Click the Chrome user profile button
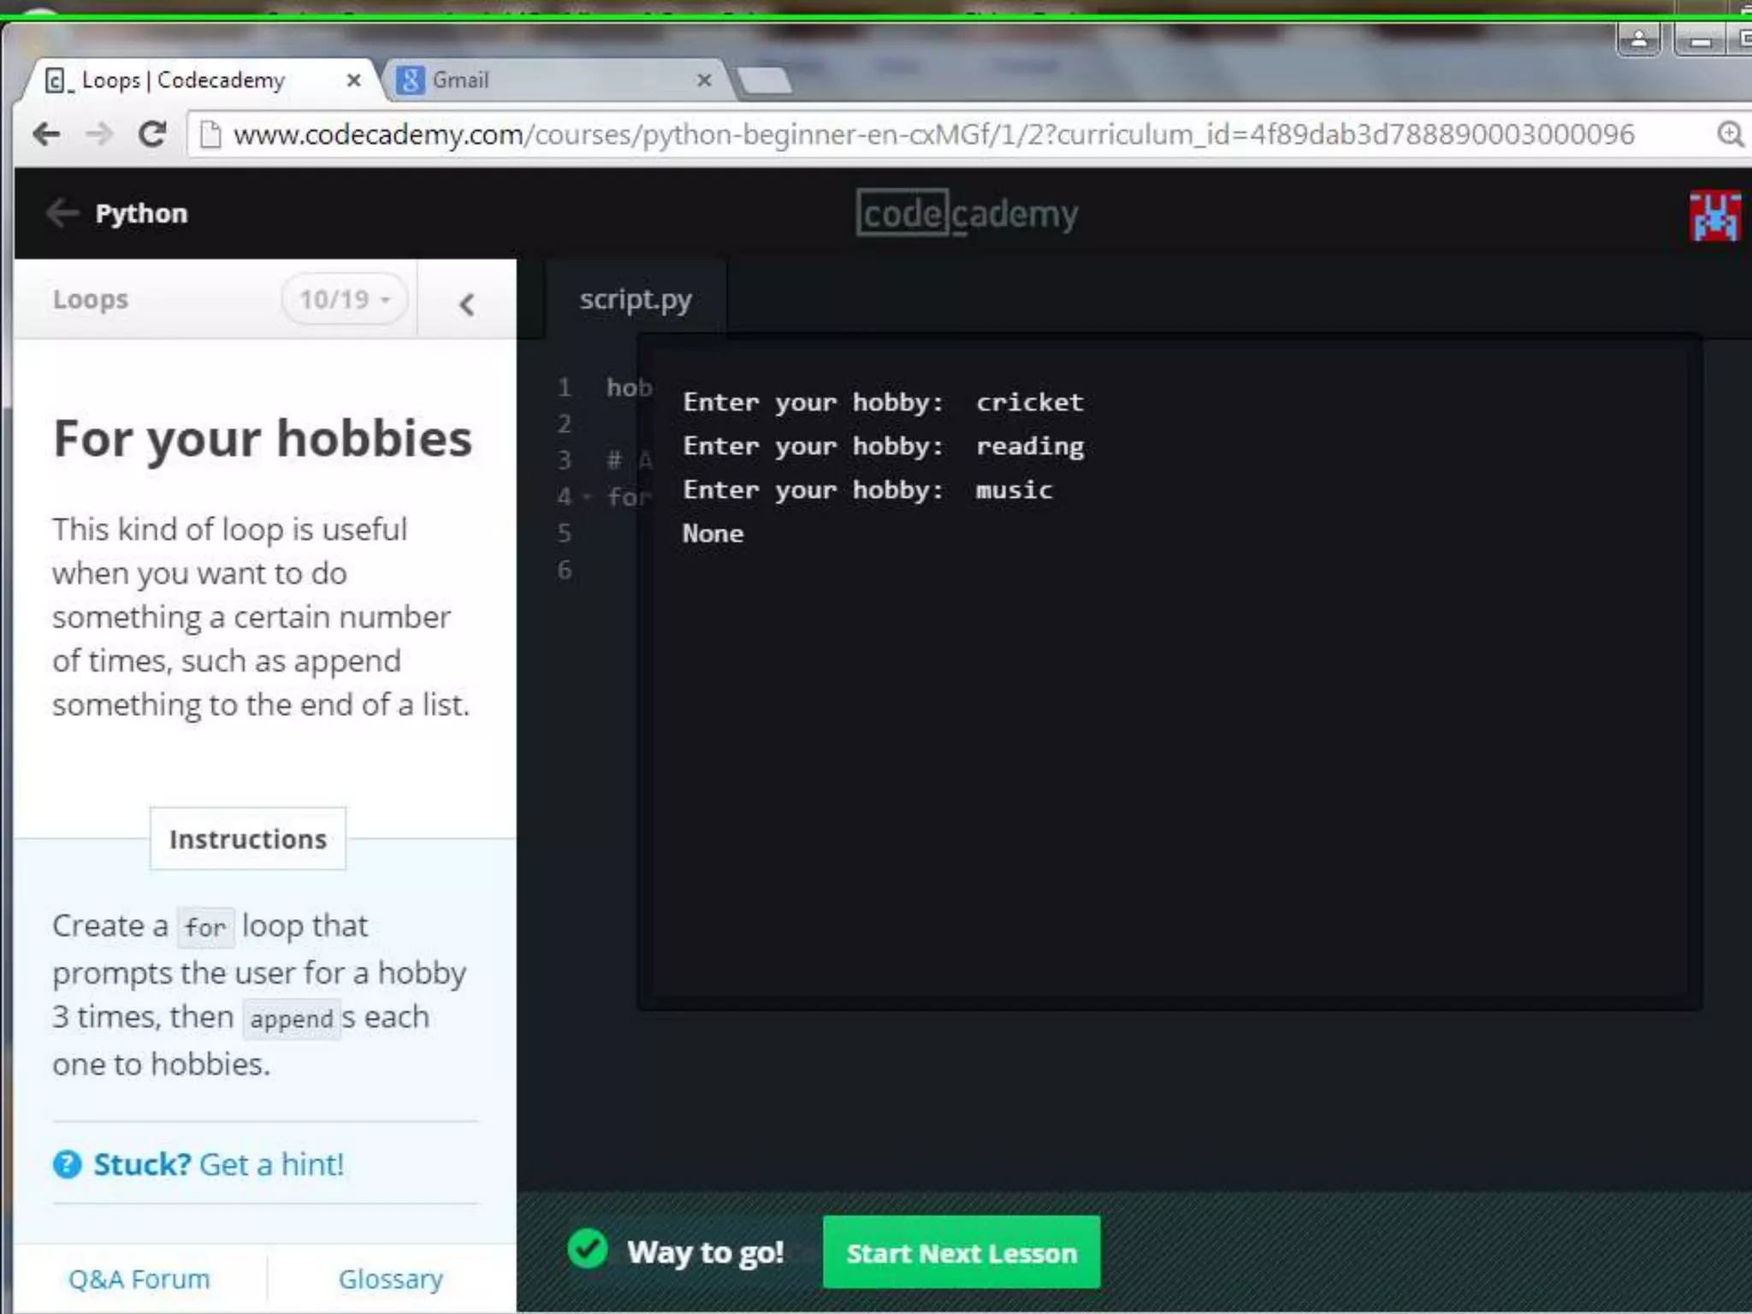 coord(1639,39)
